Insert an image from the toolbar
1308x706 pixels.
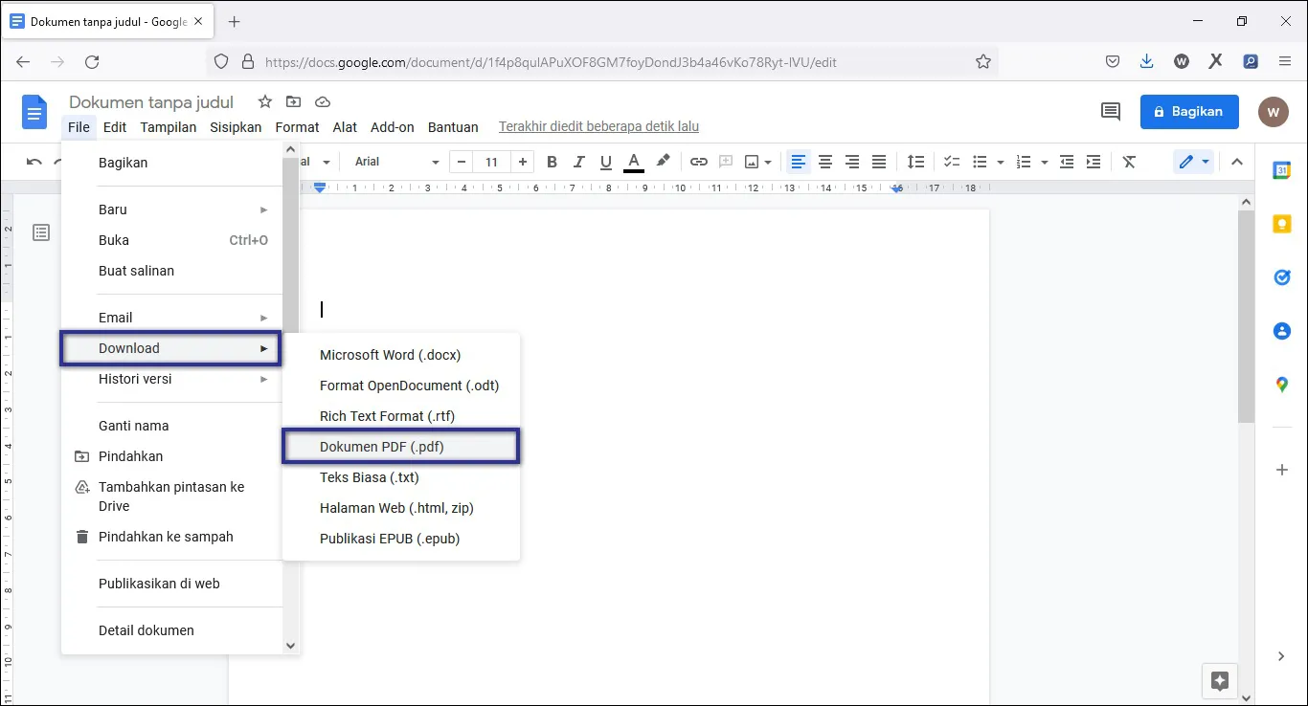(753, 161)
